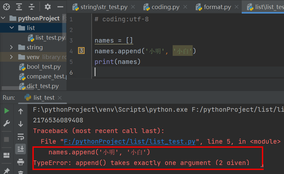Close the list_test run tab

click(x=60, y=98)
